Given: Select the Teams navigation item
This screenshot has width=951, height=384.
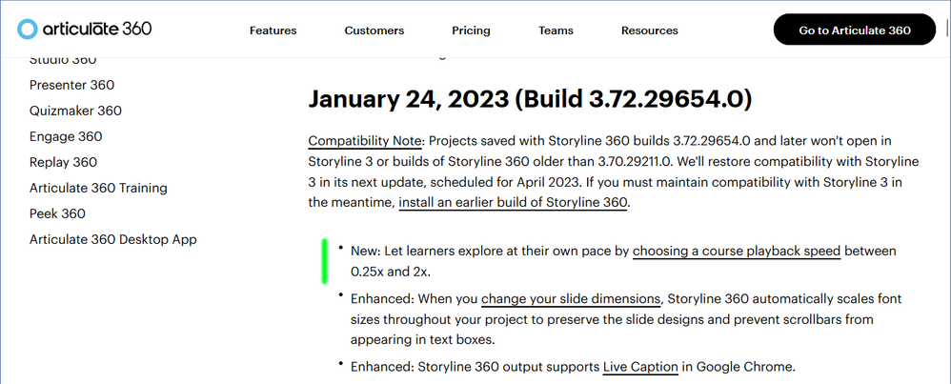Looking at the screenshot, I should 556,30.
